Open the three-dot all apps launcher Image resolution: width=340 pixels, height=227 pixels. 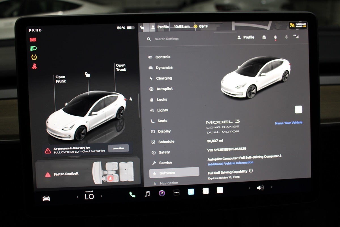pos(177,193)
